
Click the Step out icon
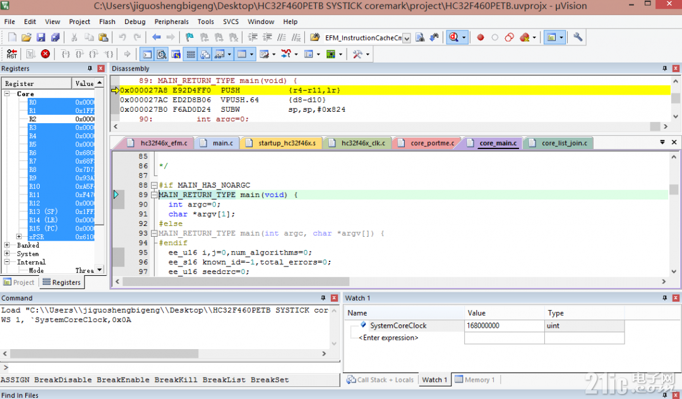[94, 54]
